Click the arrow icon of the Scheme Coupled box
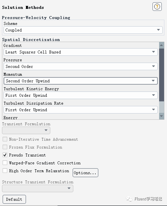The image size is (167, 206). (x=158, y=30)
